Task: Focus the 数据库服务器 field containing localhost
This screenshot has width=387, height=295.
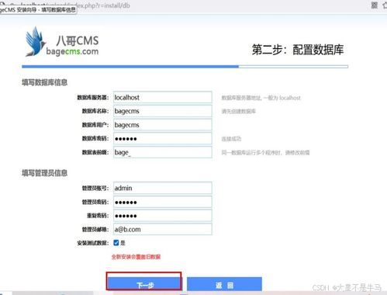Action: [x=163, y=97]
